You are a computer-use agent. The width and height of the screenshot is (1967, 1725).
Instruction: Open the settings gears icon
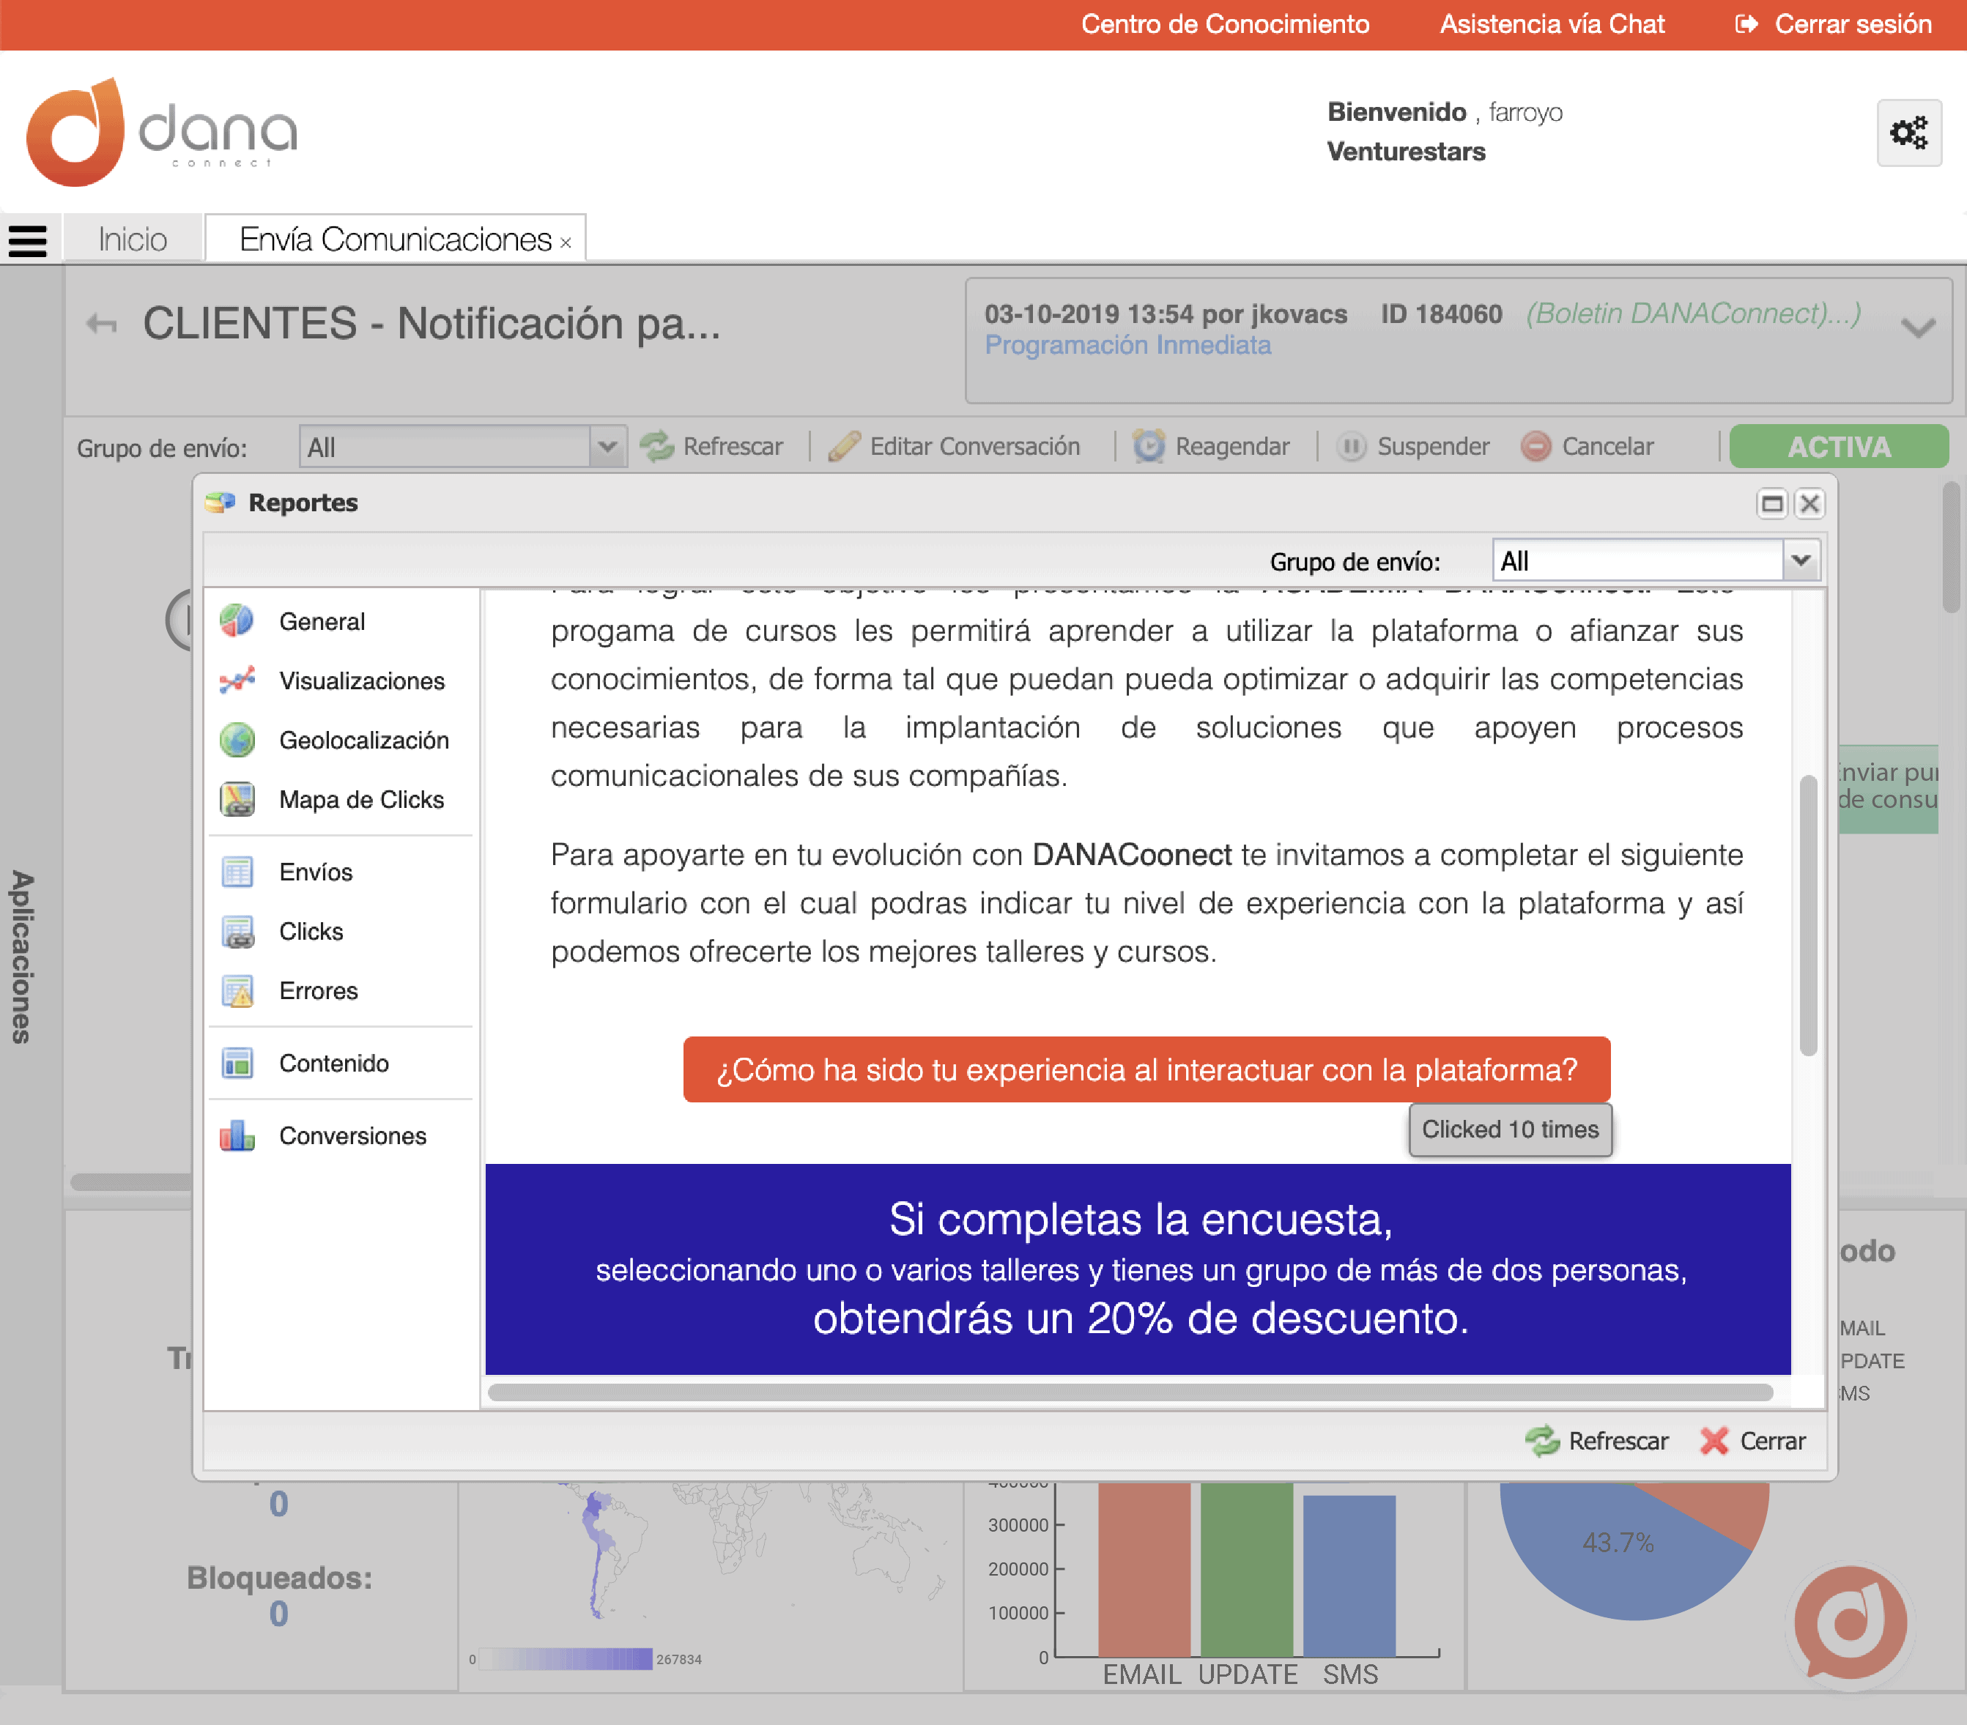pos(1909,133)
